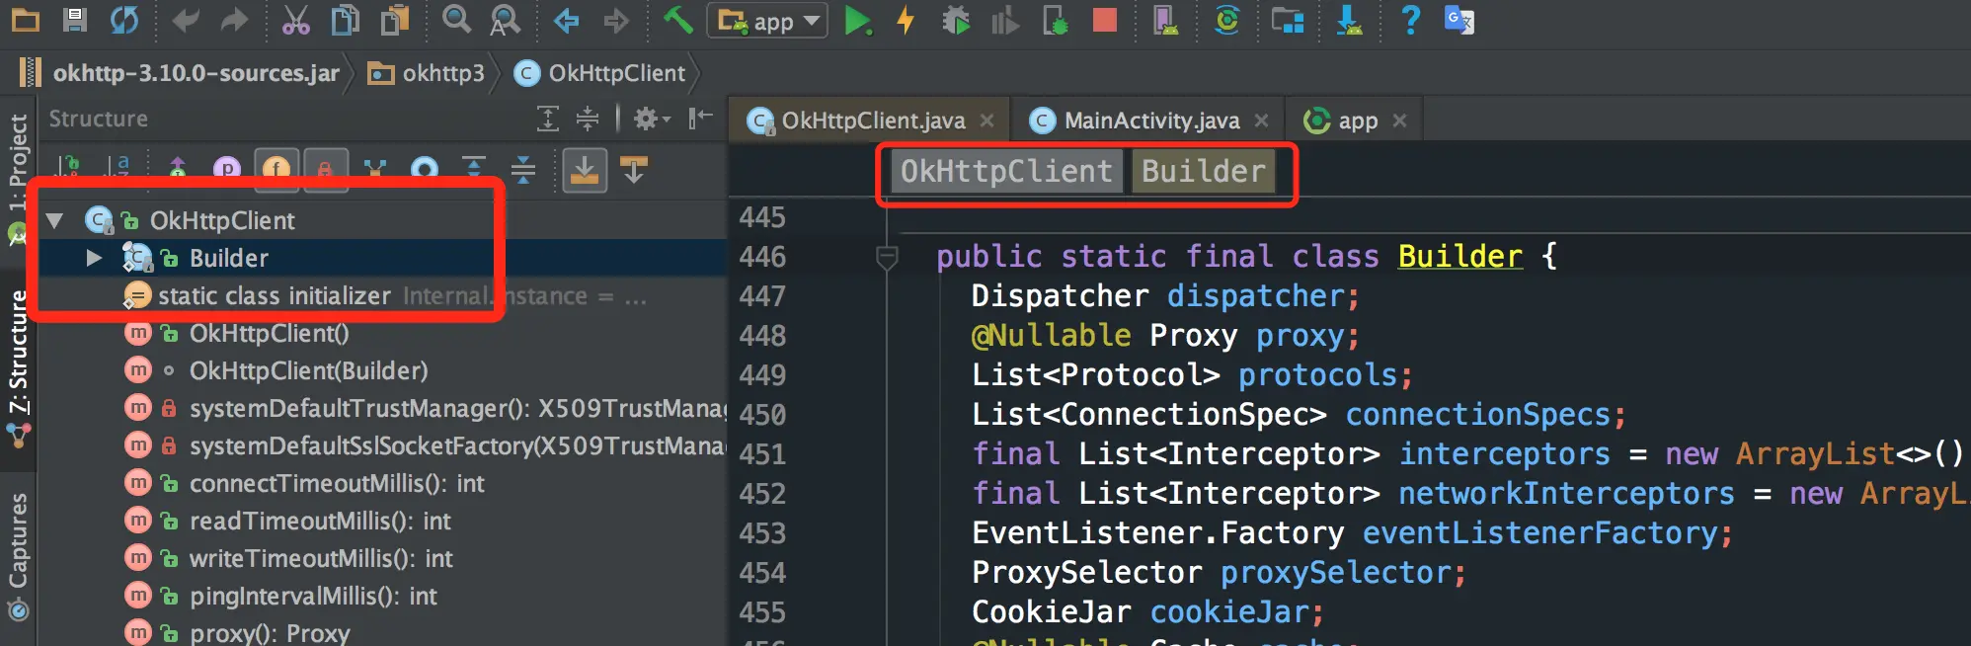Click the Paste clipboard icon
The image size is (1971, 646).
(395, 20)
